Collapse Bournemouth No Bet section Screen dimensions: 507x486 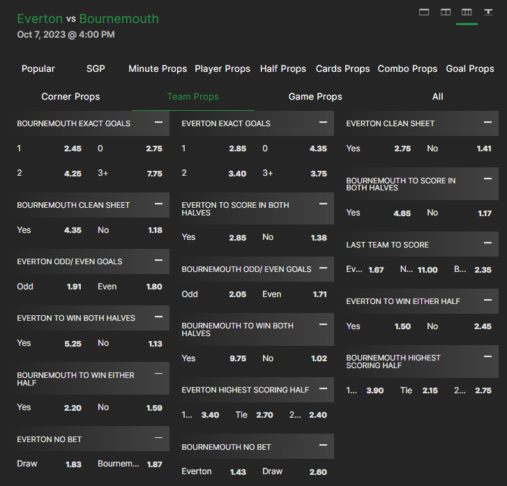323,446
